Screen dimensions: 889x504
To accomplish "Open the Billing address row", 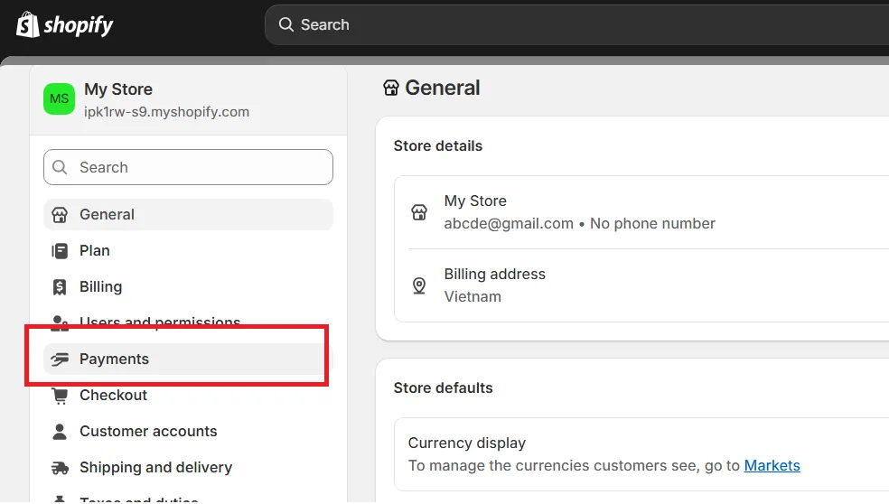I will click(x=641, y=285).
